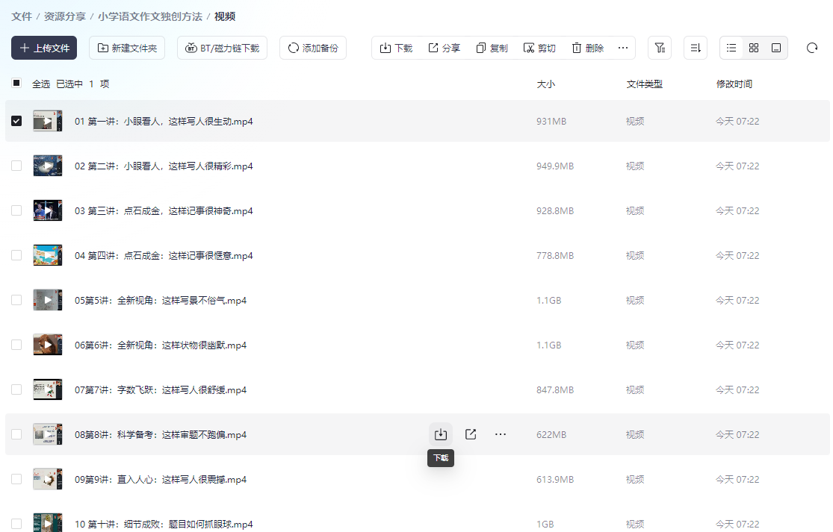Open the sort order menu
The image size is (833, 532).
[695, 48]
